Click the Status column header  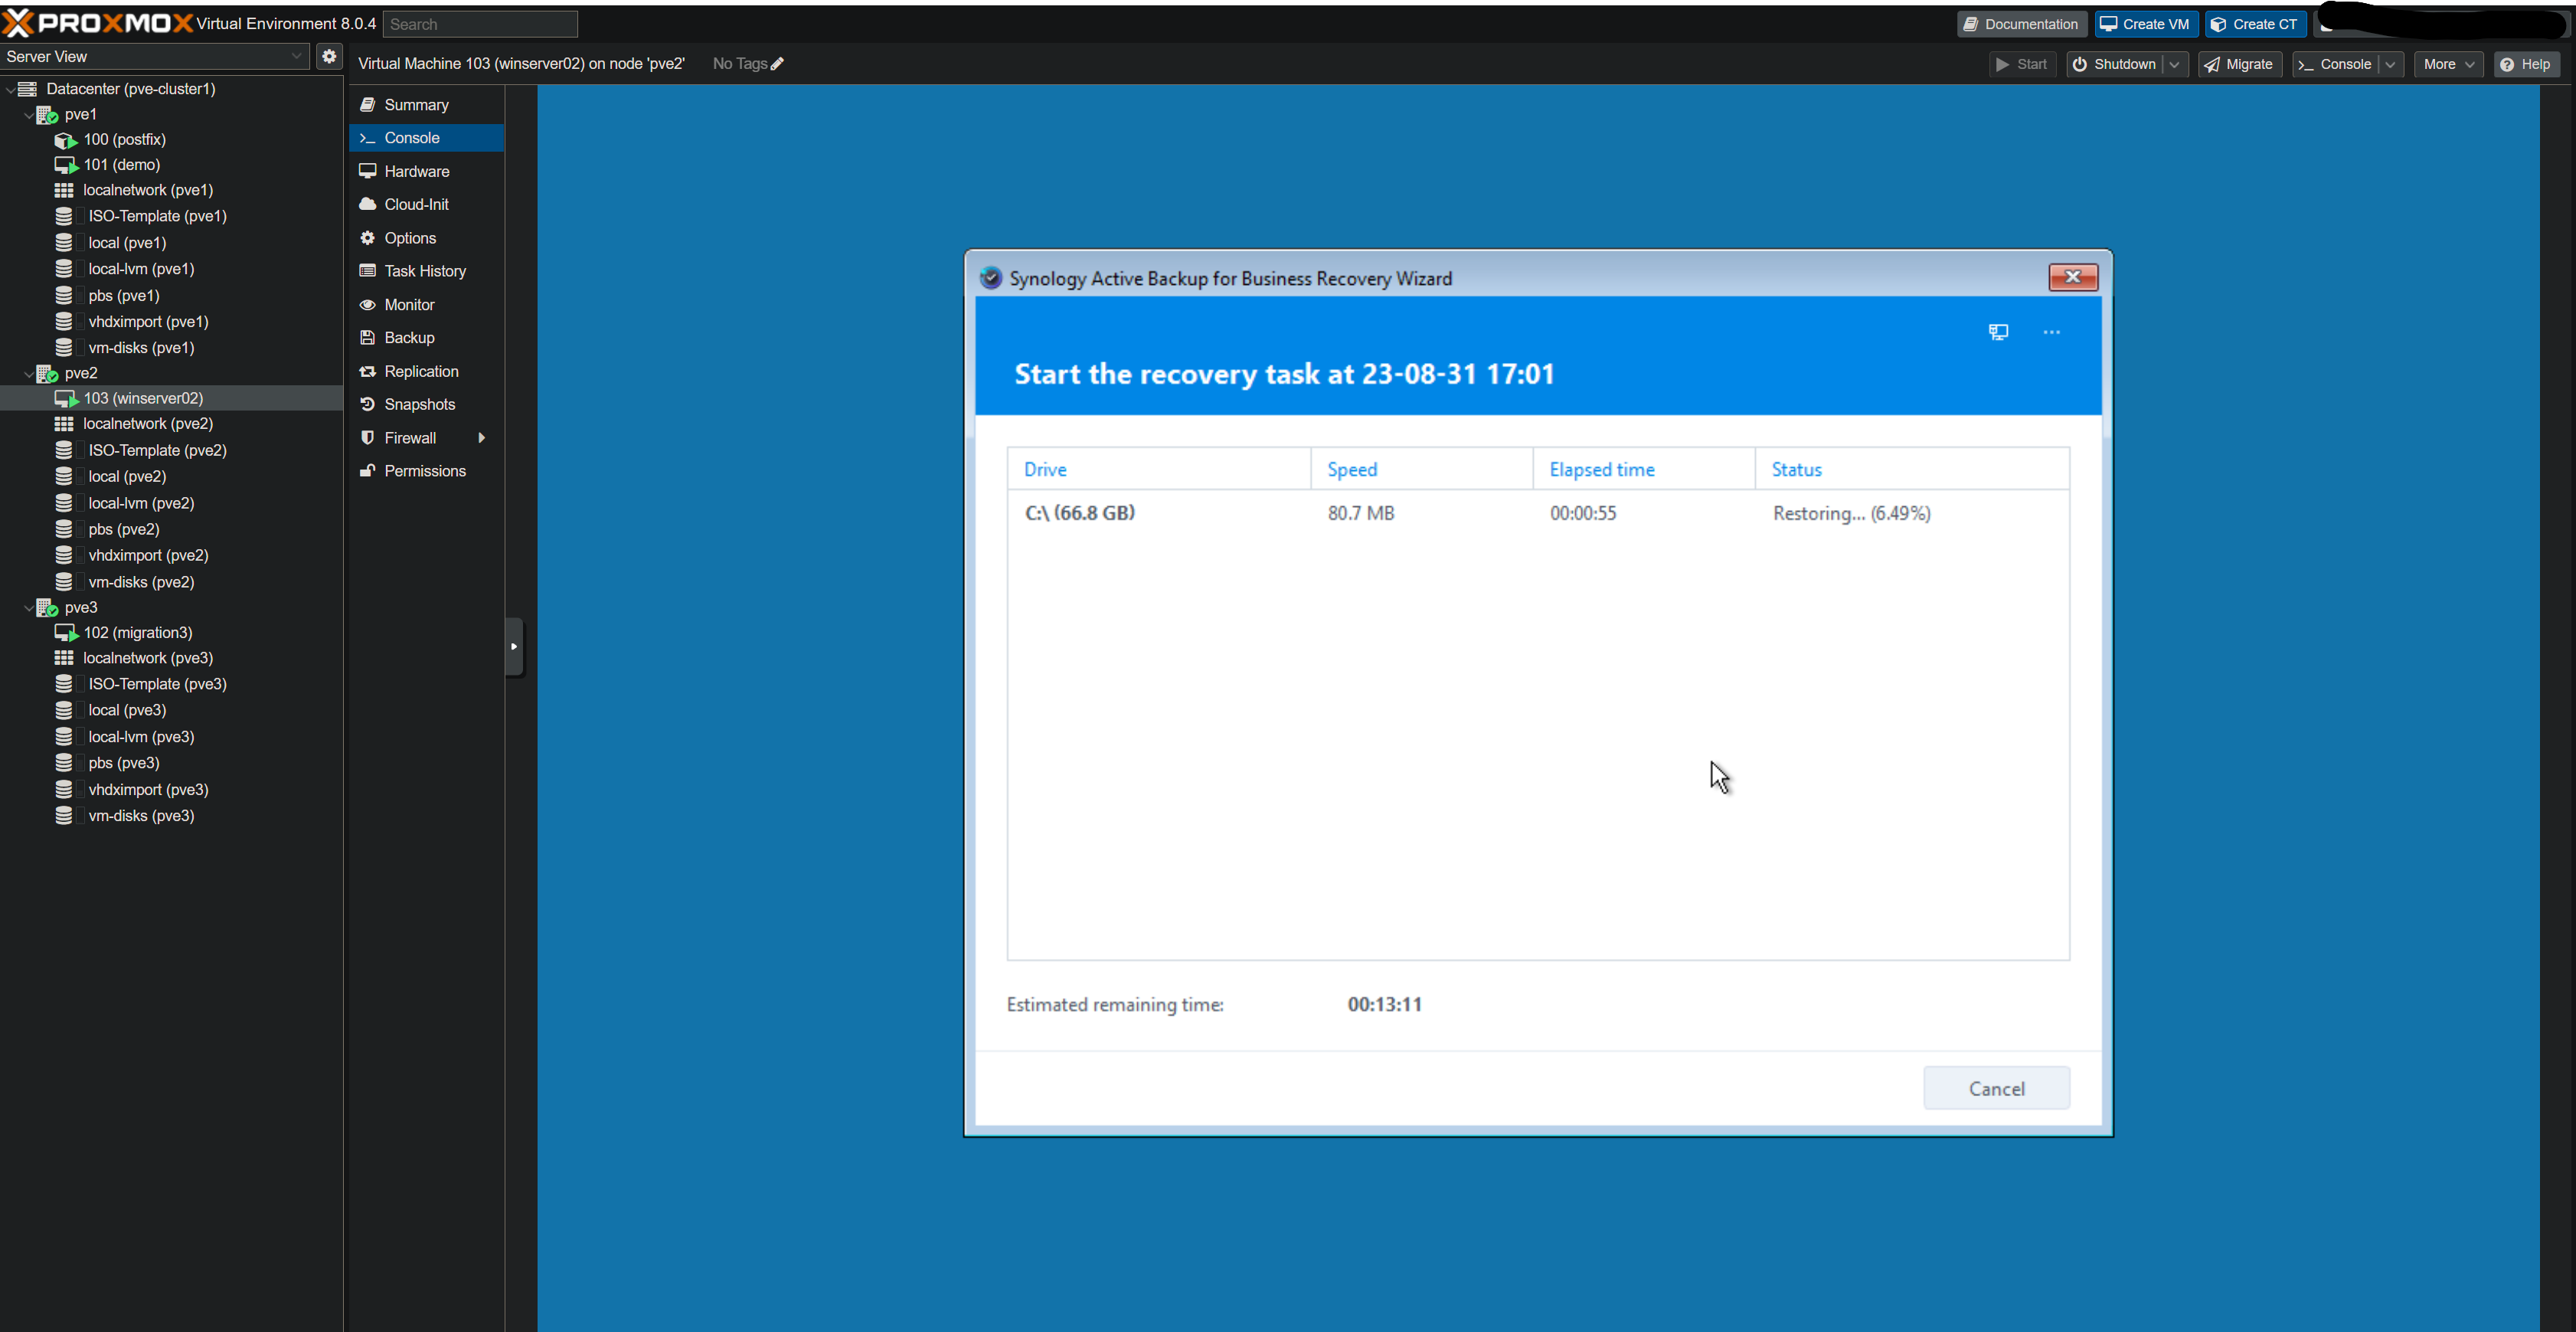point(1912,469)
